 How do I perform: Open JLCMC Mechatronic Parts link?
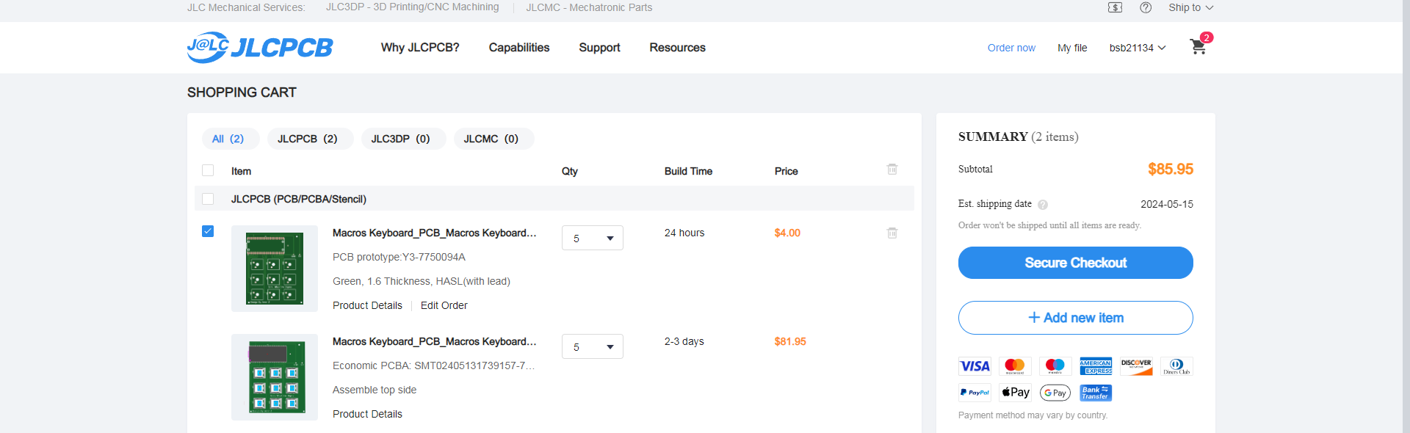coord(589,7)
